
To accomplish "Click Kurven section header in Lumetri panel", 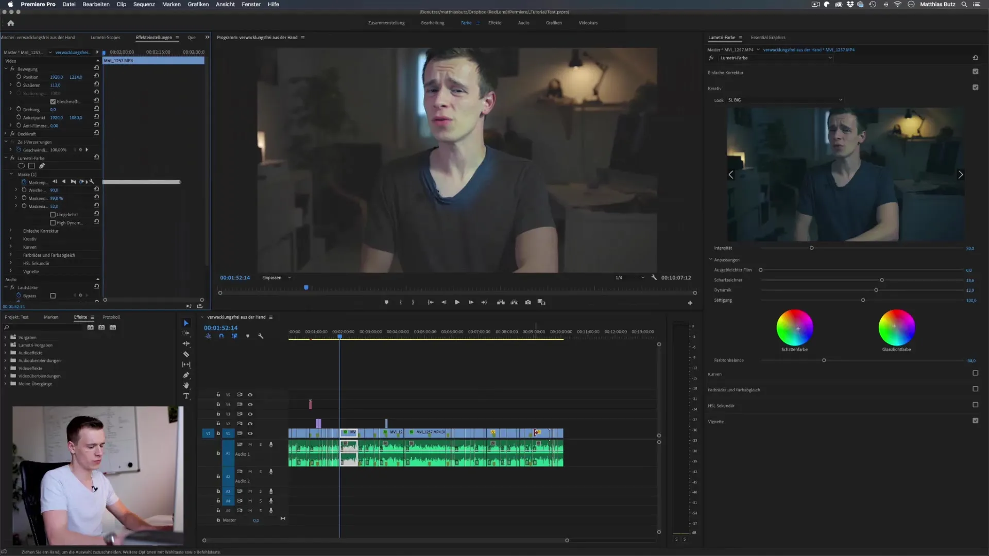I will click(x=714, y=374).
